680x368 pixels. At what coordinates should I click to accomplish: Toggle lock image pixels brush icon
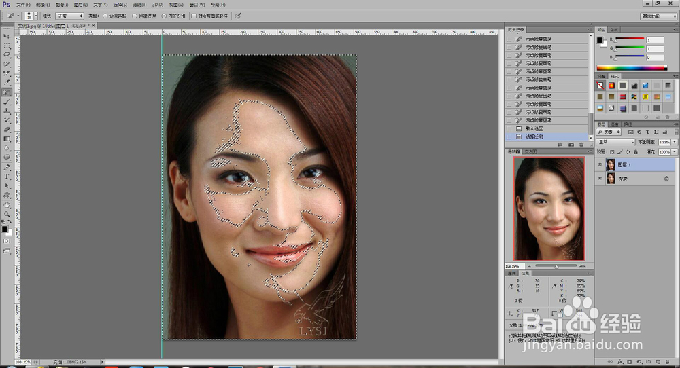(619, 152)
